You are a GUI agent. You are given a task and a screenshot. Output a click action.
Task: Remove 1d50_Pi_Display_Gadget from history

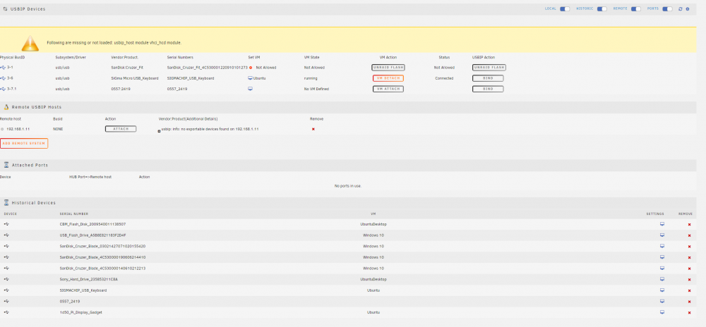689,312
